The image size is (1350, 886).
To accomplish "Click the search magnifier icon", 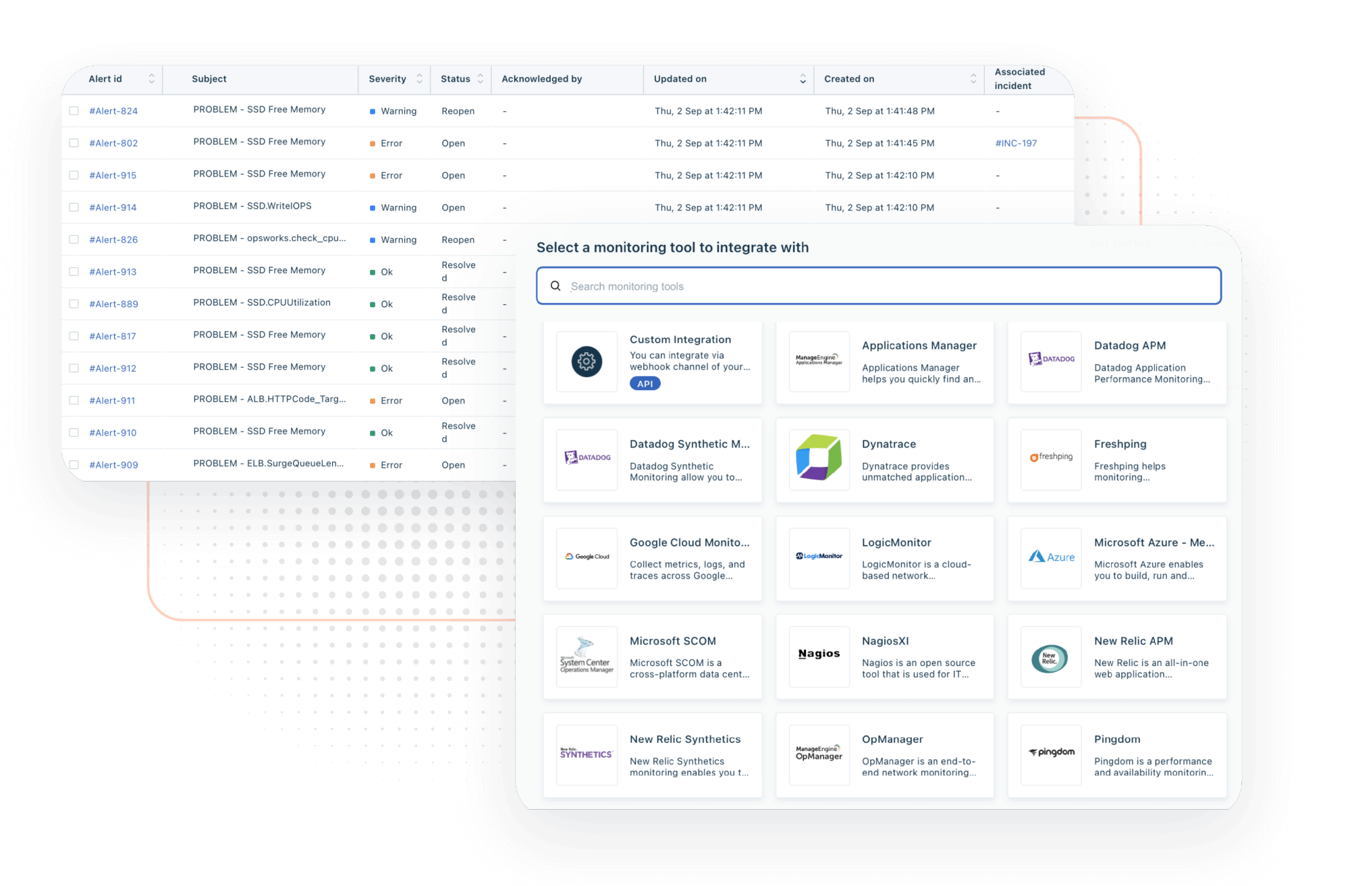I will pos(556,286).
